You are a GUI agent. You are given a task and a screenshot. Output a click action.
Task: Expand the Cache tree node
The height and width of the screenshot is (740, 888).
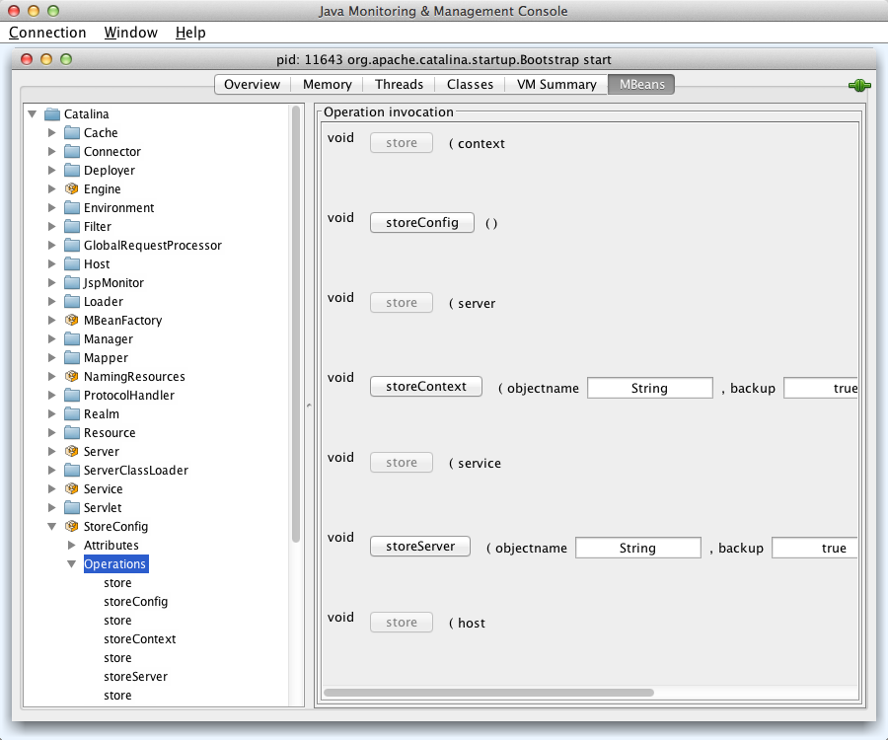(x=52, y=133)
